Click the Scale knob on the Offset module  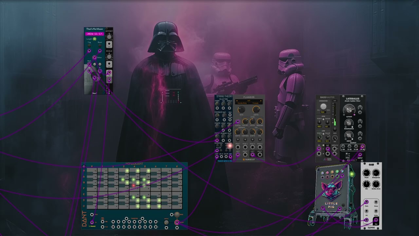(x=109, y=56)
